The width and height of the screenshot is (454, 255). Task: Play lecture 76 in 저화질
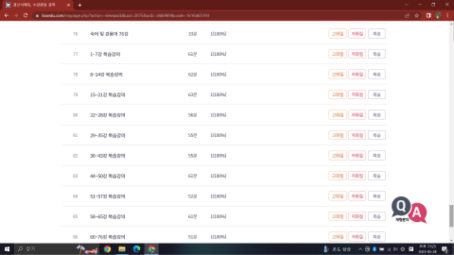coord(357,34)
